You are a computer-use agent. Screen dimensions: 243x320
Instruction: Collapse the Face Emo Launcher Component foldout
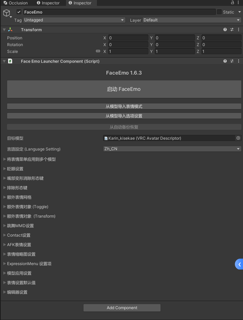pos(4,61)
